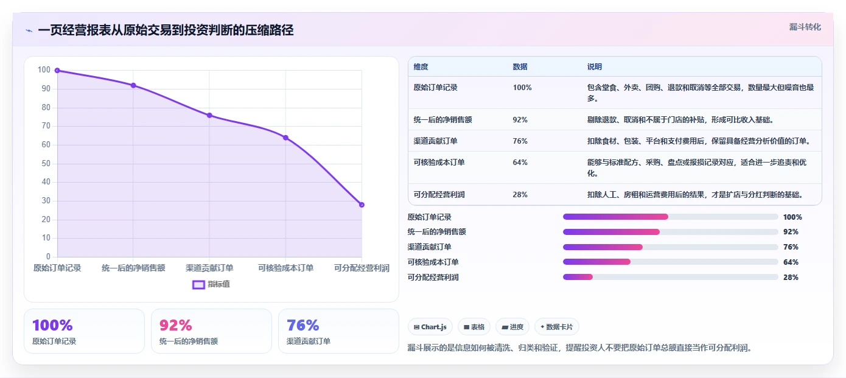
Task: Click the icon in the 进度 chip
Action: click(x=505, y=327)
